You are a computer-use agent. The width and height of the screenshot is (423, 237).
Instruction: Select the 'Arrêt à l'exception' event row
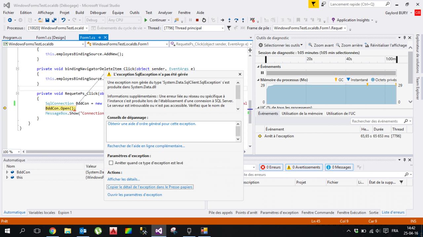tap(334, 136)
